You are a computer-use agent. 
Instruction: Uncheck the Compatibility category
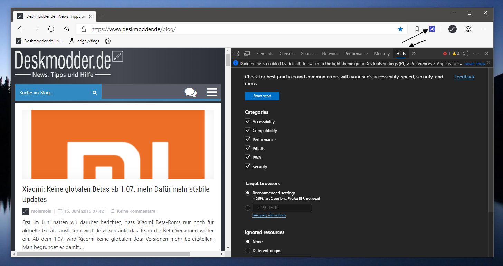tap(248, 131)
